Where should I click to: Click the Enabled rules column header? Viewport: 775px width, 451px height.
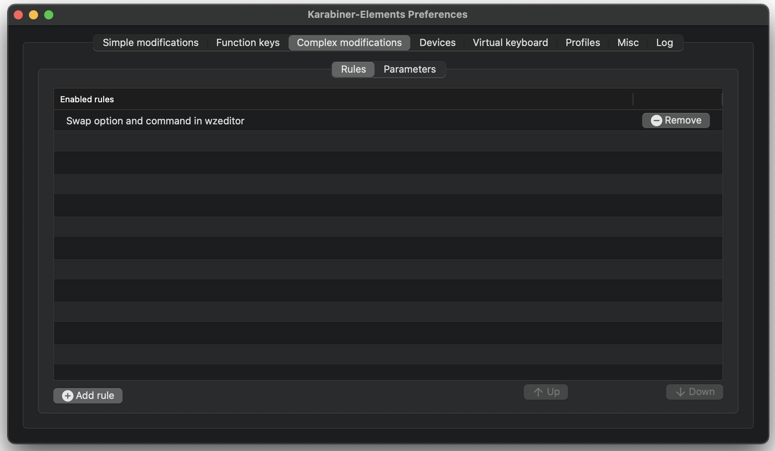point(343,99)
